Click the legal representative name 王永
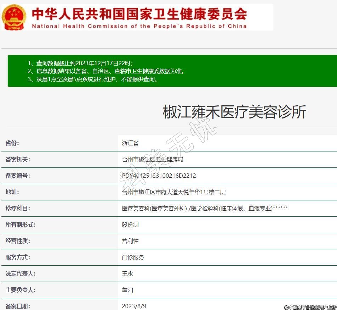337x310 pixels. tap(127, 273)
